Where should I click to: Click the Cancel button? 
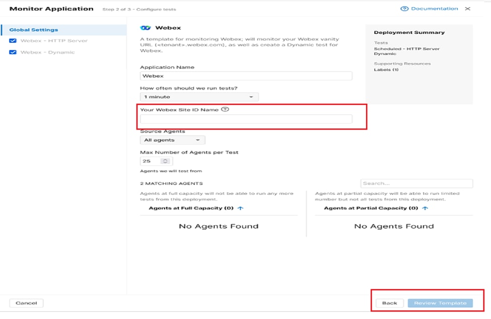point(26,303)
